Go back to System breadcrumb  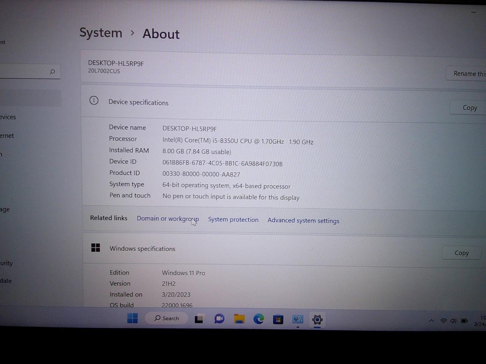pyautogui.click(x=101, y=33)
